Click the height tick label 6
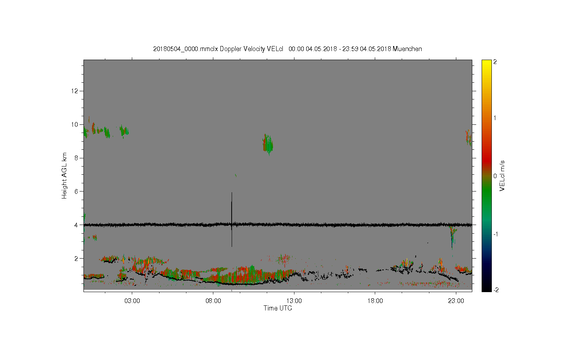The height and width of the screenshot is (351, 585). [76, 191]
